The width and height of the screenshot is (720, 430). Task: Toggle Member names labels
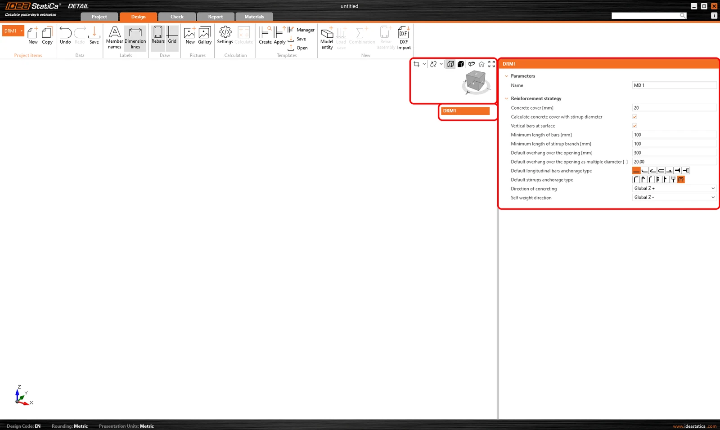[115, 38]
